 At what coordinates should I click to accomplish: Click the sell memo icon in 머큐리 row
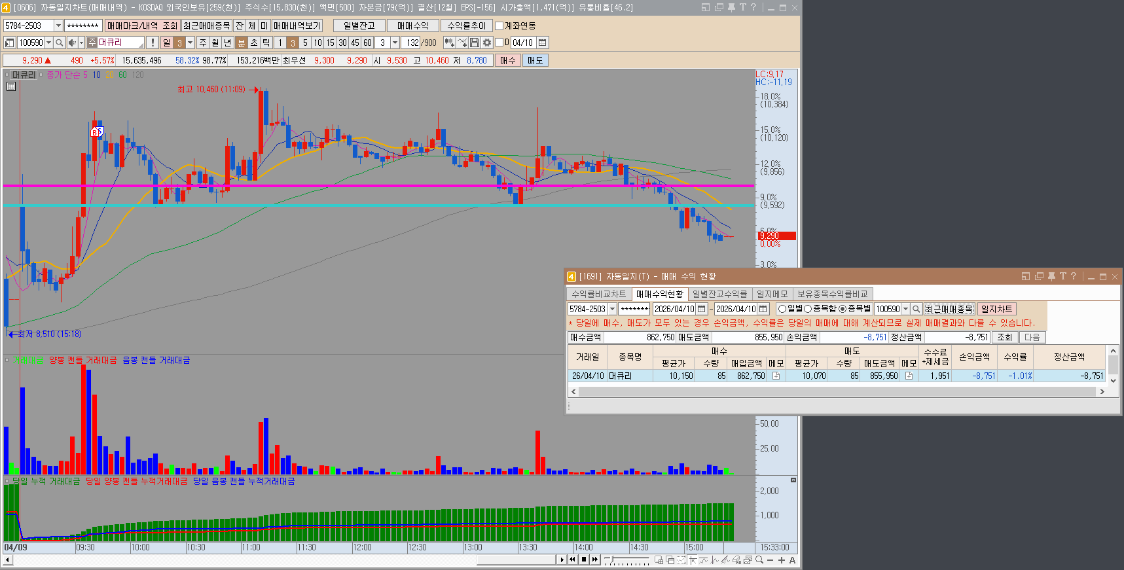(909, 376)
